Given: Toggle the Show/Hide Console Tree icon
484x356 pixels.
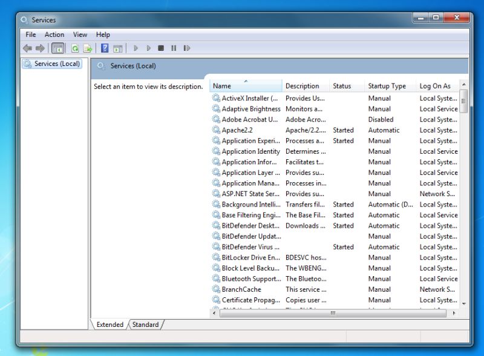Looking at the screenshot, I should 56,48.
